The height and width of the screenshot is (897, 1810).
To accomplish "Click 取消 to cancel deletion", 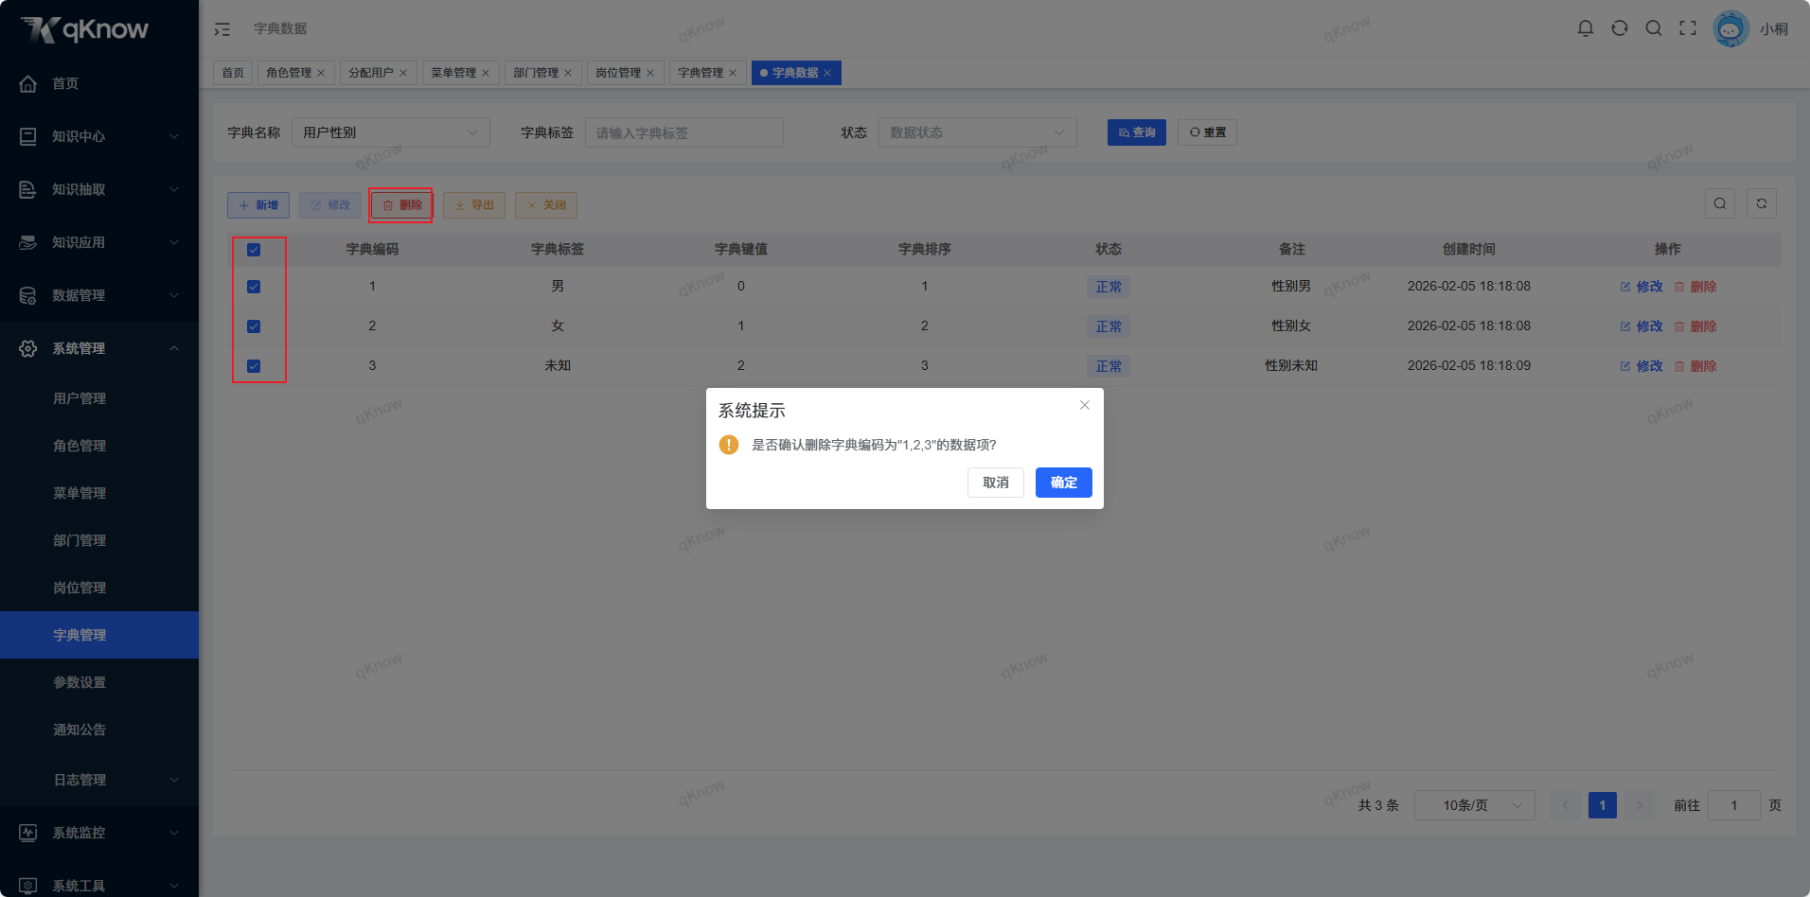I will tap(996, 483).
